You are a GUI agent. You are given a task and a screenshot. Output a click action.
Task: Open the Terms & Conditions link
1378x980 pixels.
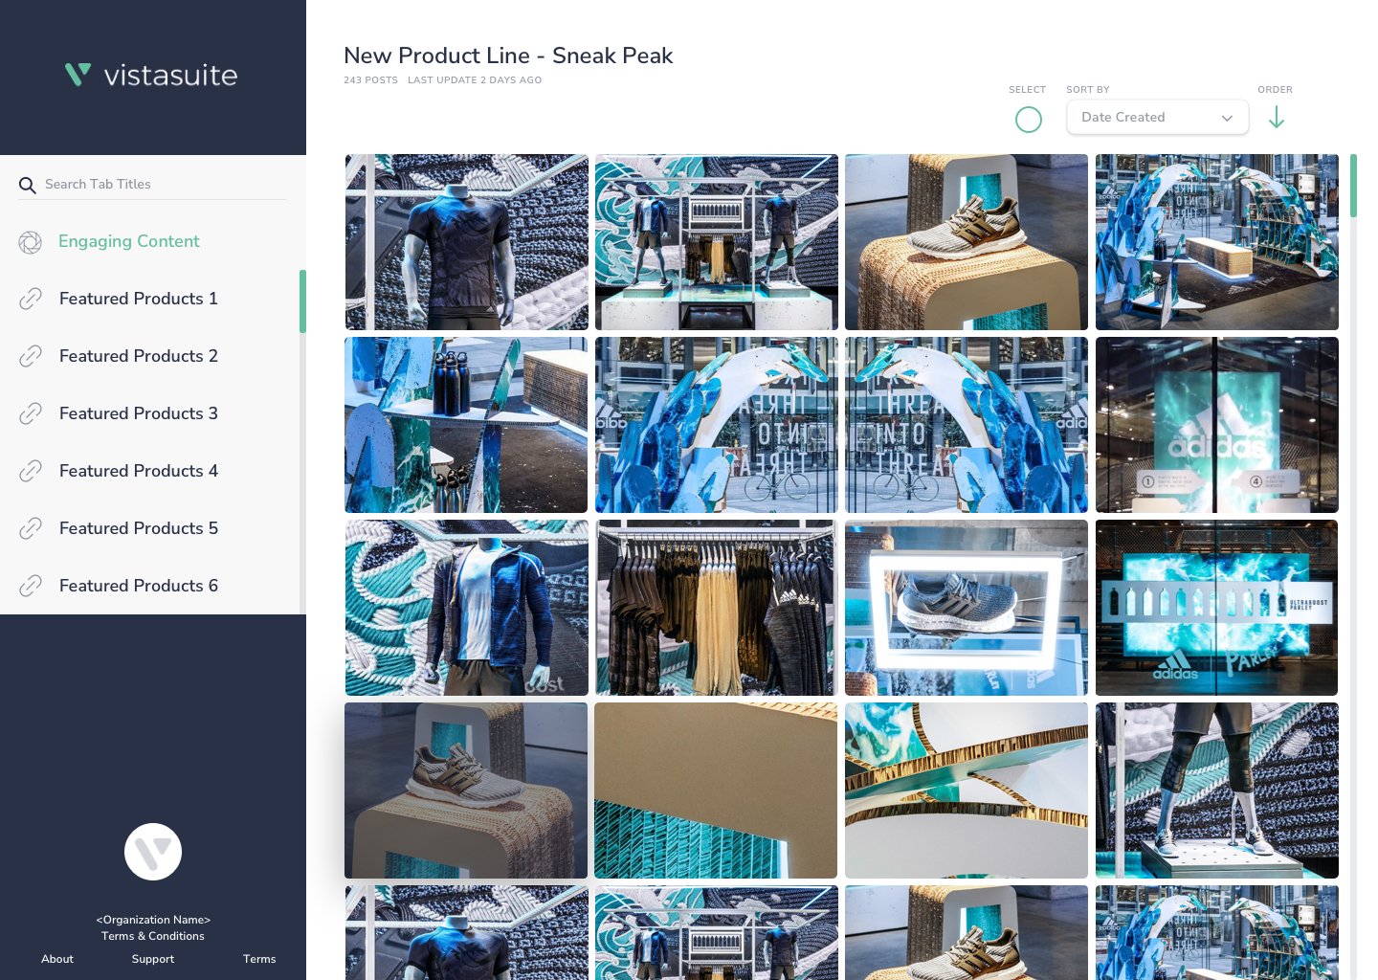pyautogui.click(x=153, y=936)
